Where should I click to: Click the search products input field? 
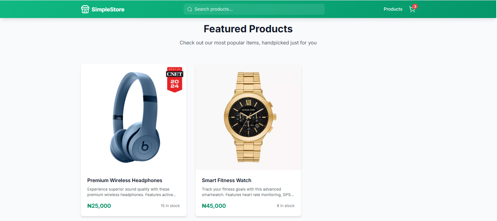click(254, 9)
